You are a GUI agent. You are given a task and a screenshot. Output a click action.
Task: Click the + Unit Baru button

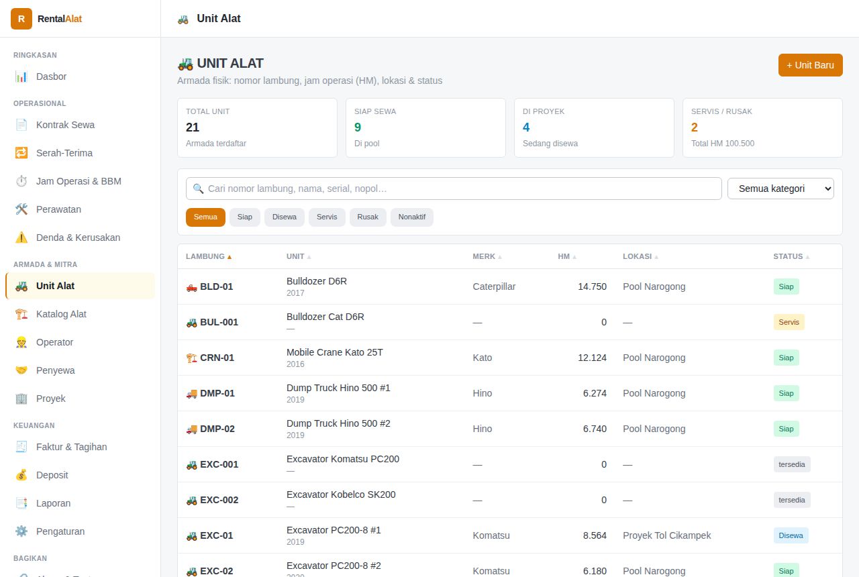point(810,65)
